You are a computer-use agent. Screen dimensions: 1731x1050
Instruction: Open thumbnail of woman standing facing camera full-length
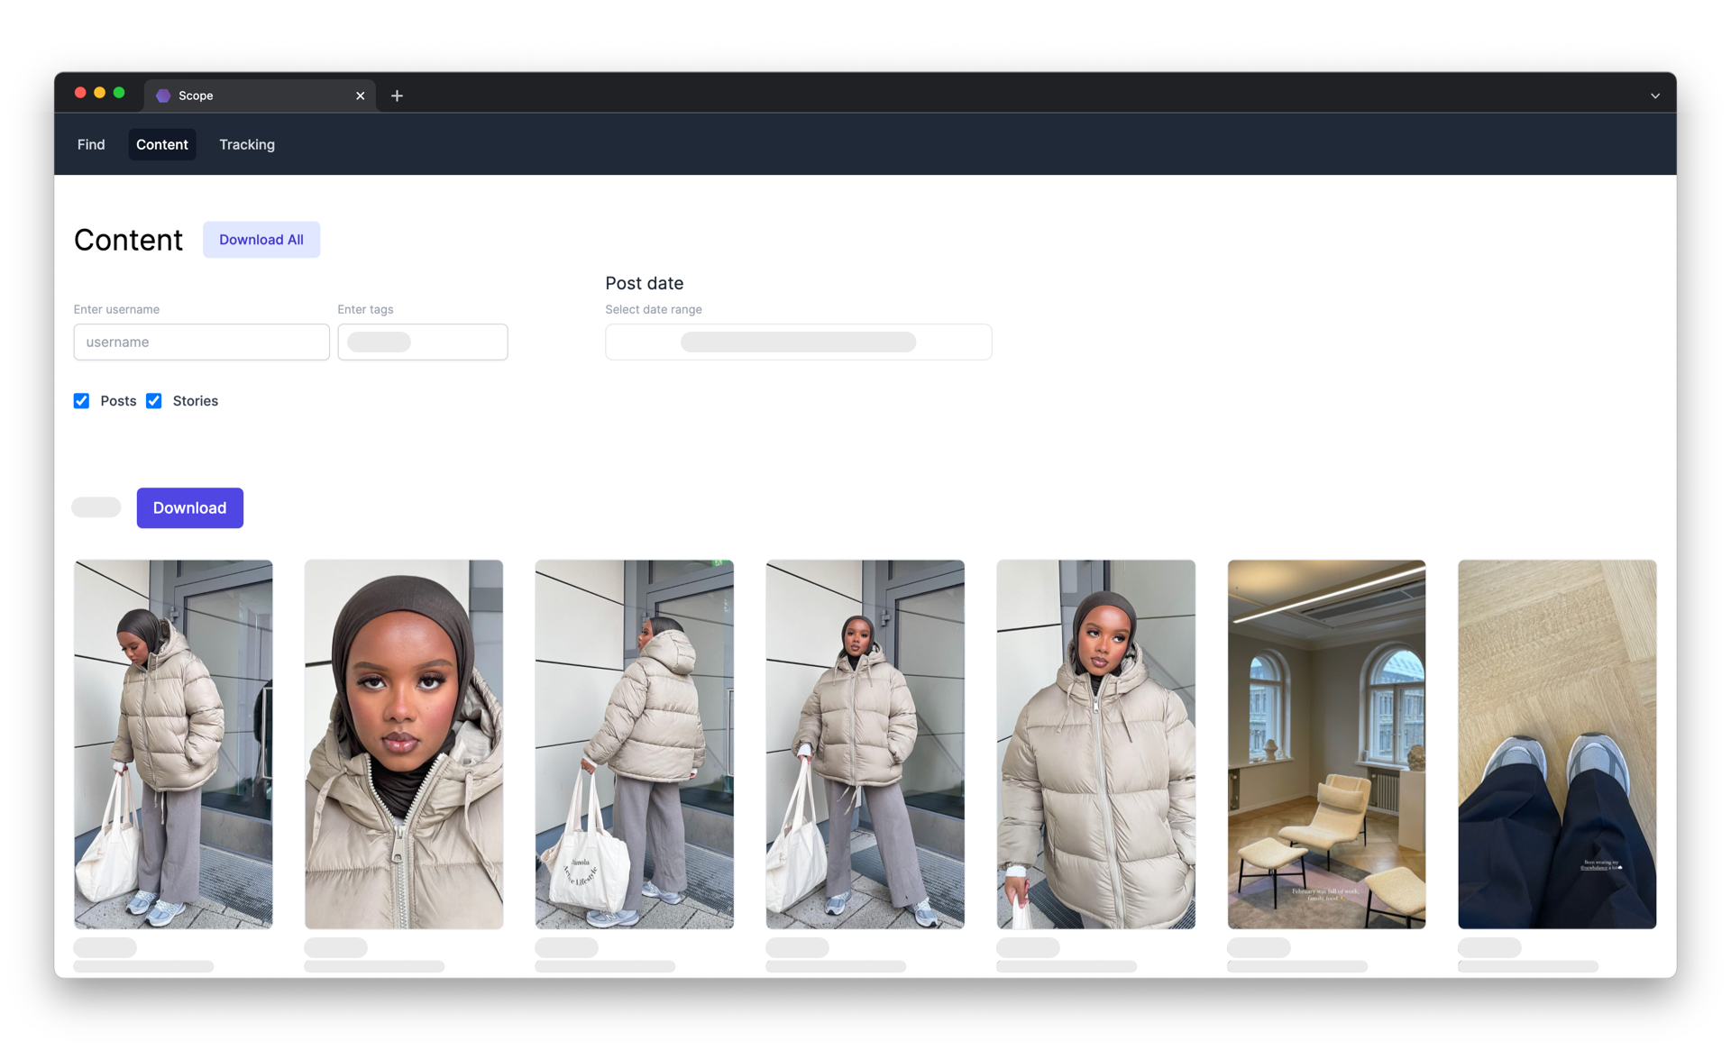pos(865,744)
